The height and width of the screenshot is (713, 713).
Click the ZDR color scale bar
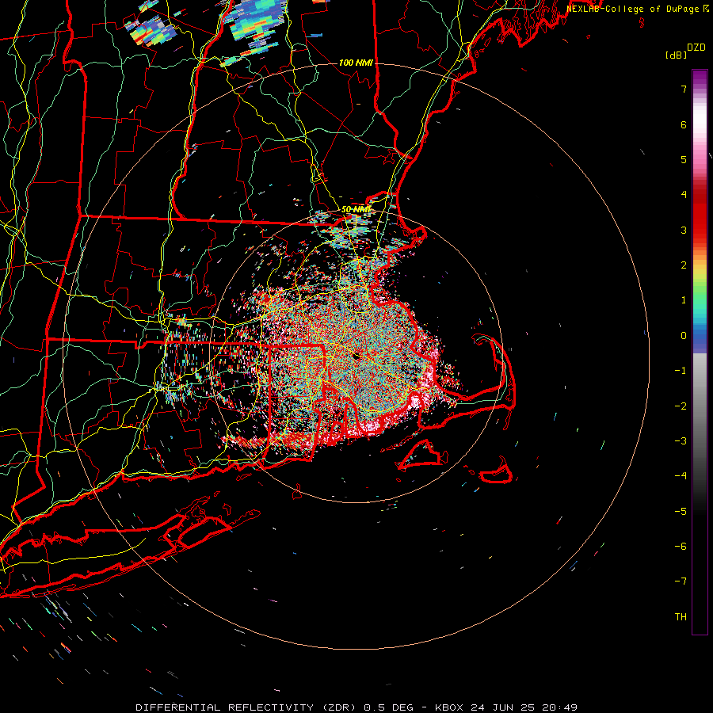coord(700,352)
